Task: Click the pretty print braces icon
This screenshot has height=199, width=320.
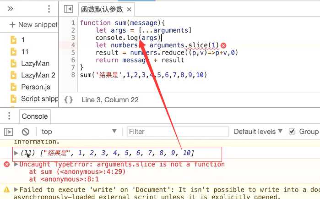Action: click(68, 100)
